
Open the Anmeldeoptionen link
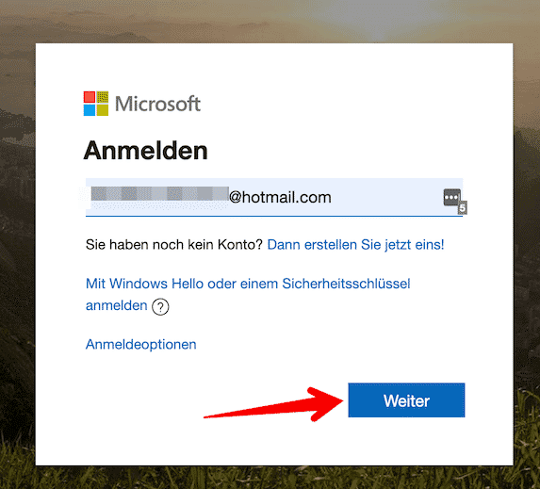pyautogui.click(x=140, y=344)
